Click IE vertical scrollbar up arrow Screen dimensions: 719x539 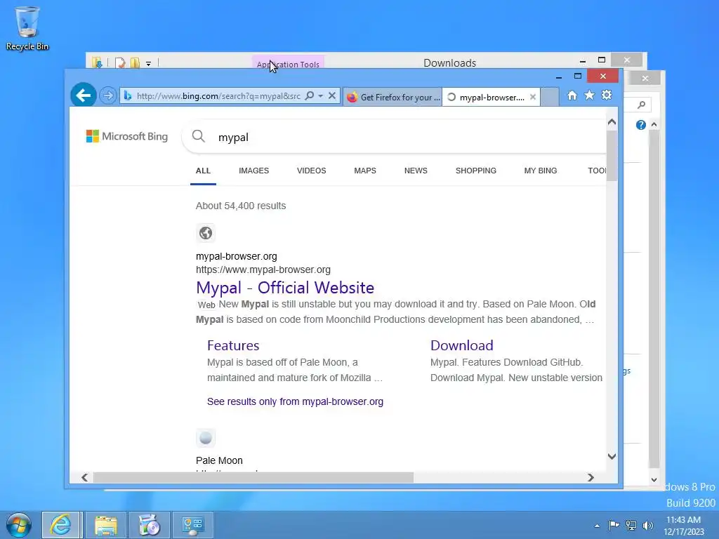612,122
